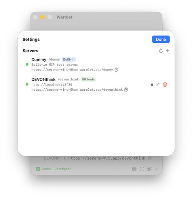Click the 59 tools badge
The height and width of the screenshot is (198, 192).
click(x=88, y=79)
